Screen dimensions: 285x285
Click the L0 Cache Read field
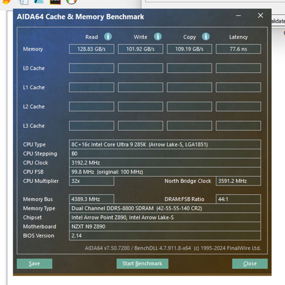pyautogui.click(x=92, y=68)
